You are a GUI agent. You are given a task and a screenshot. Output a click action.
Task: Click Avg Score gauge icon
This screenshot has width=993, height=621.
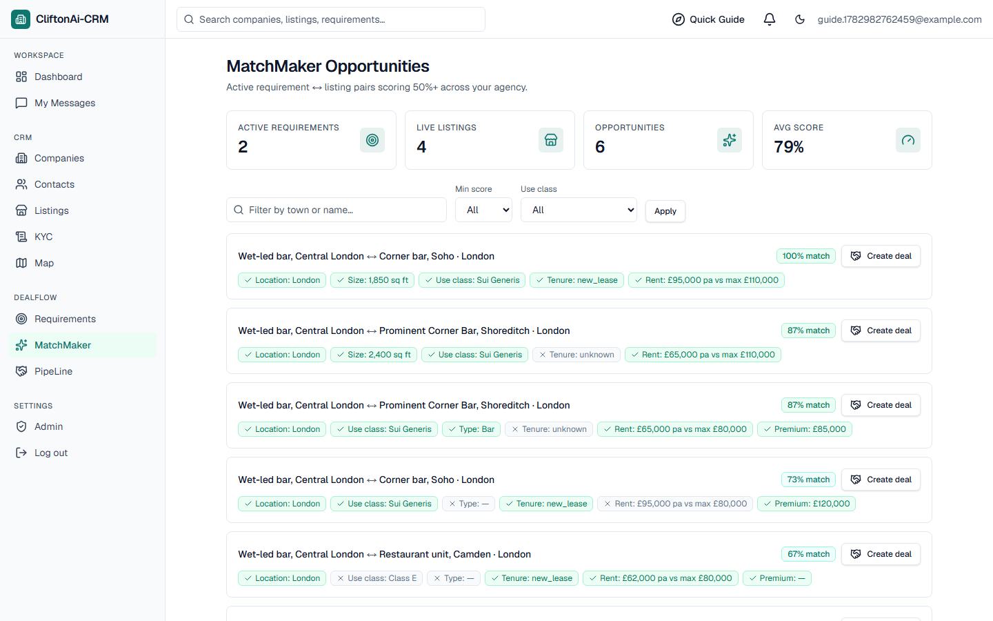coord(908,140)
